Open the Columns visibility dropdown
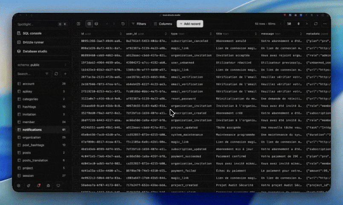343x205 pixels. [x=162, y=24]
